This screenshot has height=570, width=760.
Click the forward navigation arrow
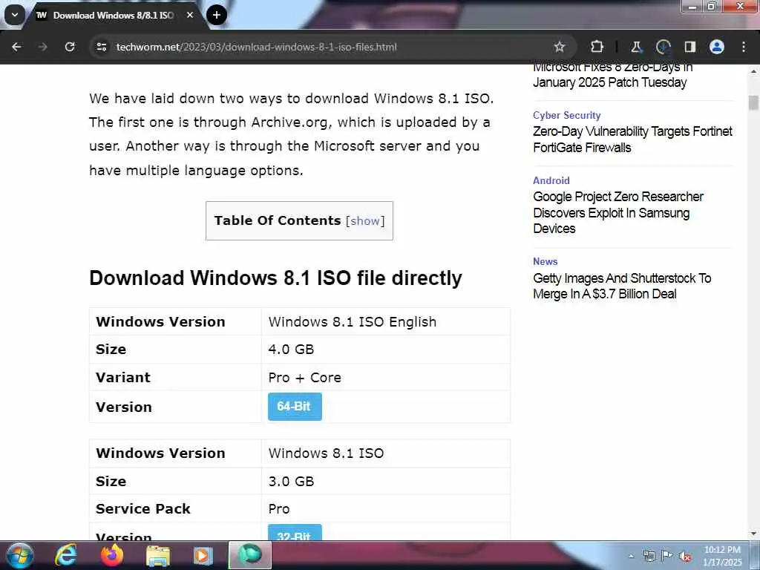(x=43, y=47)
